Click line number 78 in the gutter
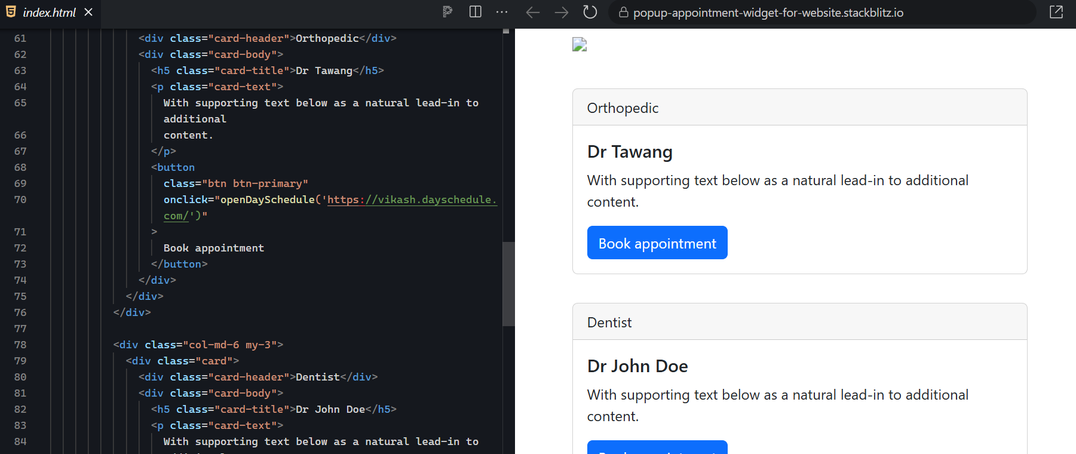 [x=20, y=345]
